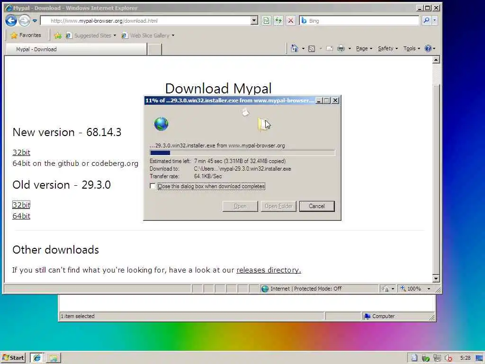Open Suggested Sites link
Screen dimensions: 485x364
click(90, 36)
